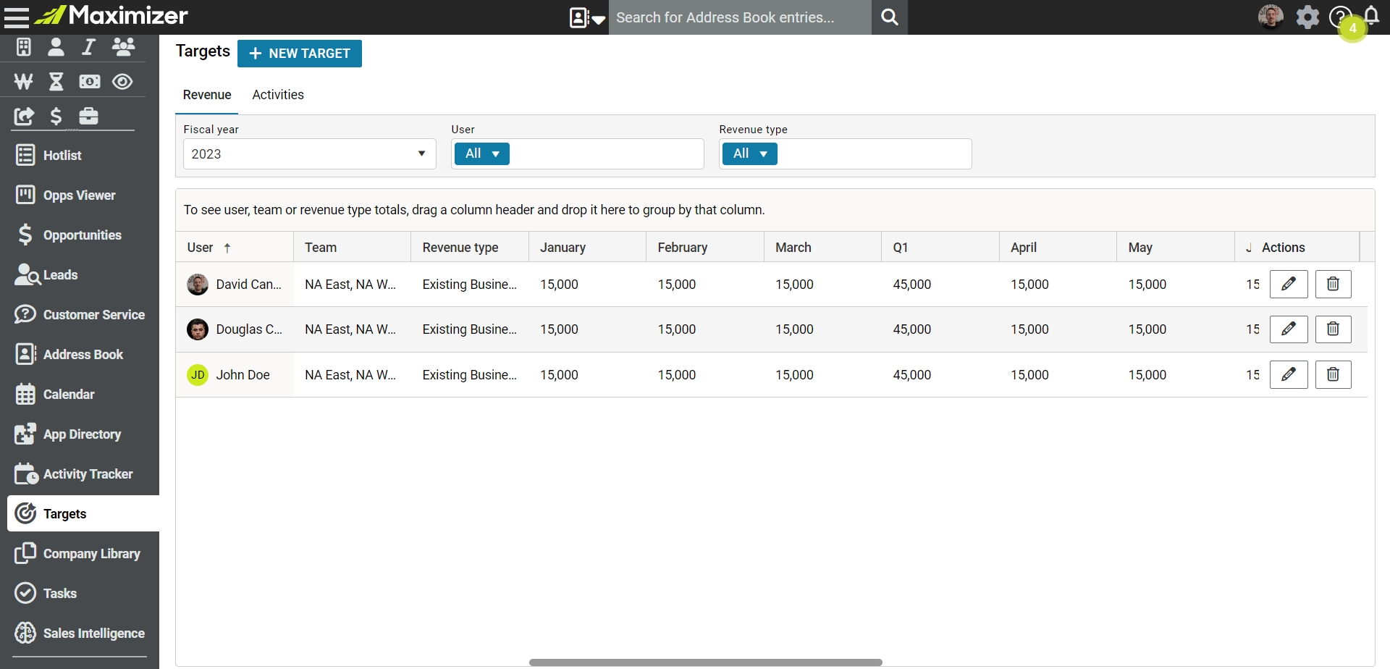Screen dimensions: 1390x669
Task: Edit John Doe's target with pencil
Action: click(1289, 374)
